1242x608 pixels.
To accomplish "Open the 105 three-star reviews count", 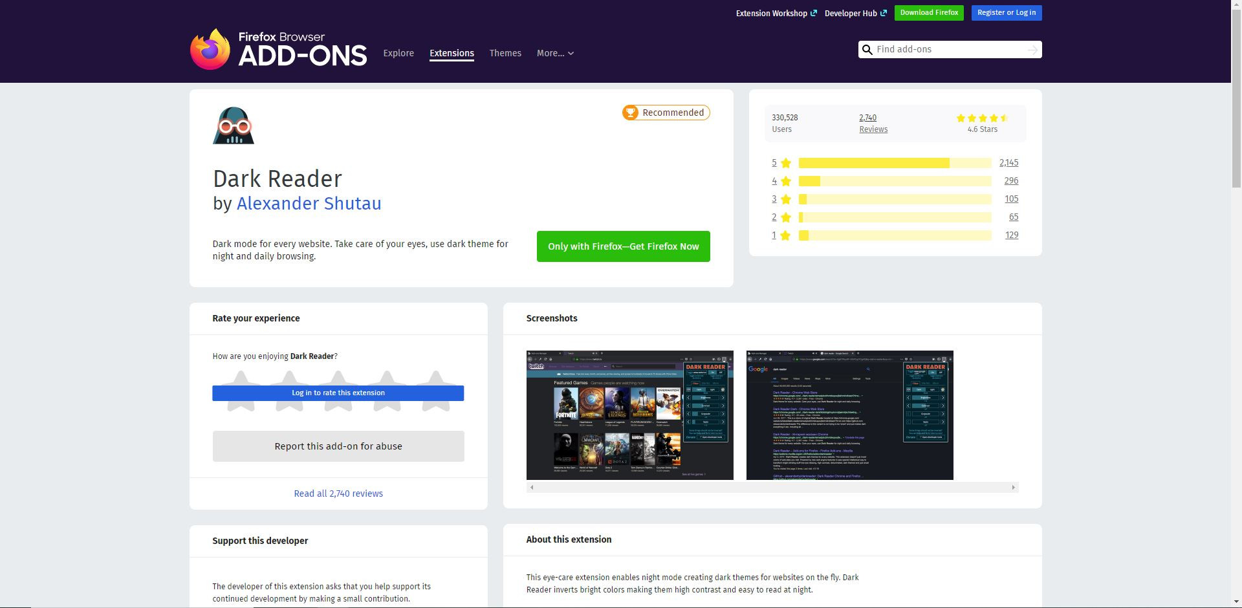I will pyautogui.click(x=1011, y=199).
